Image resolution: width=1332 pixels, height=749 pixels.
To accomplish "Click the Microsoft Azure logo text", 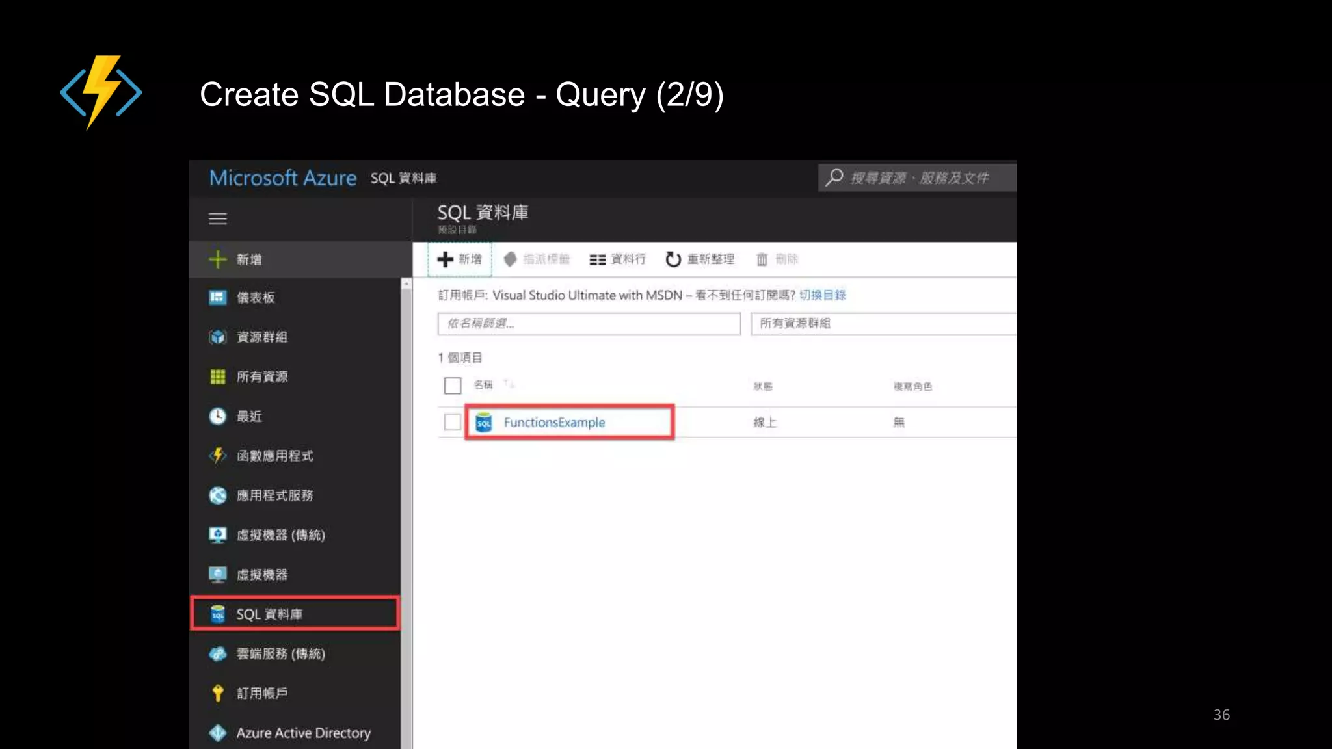I will pos(283,178).
